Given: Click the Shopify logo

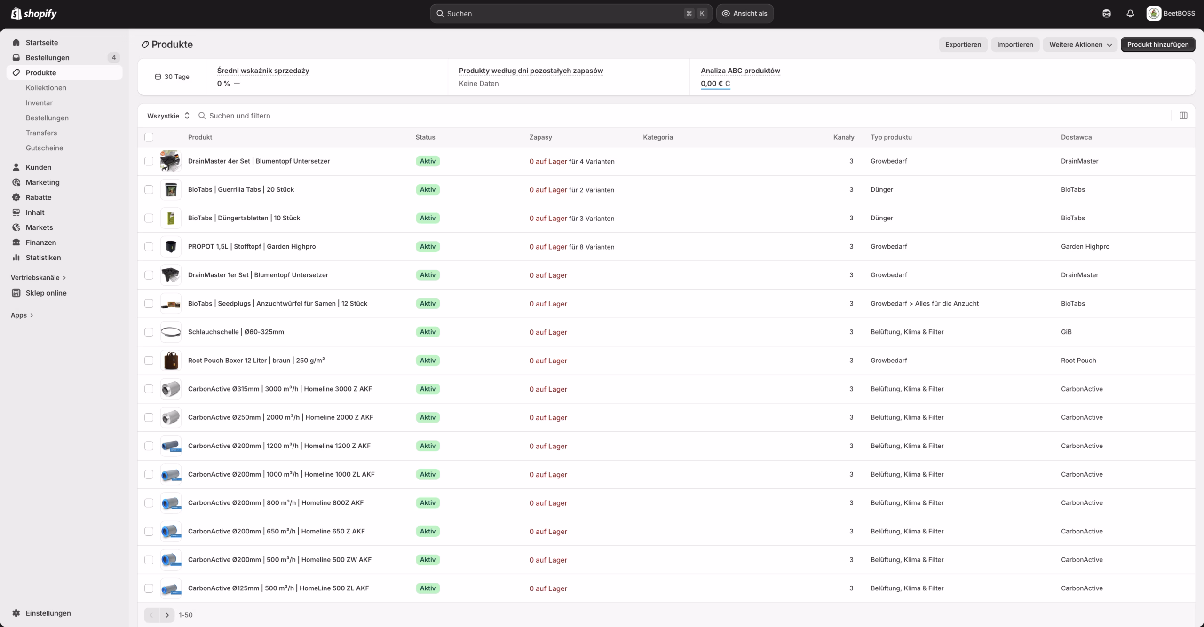Looking at the screenshot, I should pyautogui.click(x=33, y=14).
